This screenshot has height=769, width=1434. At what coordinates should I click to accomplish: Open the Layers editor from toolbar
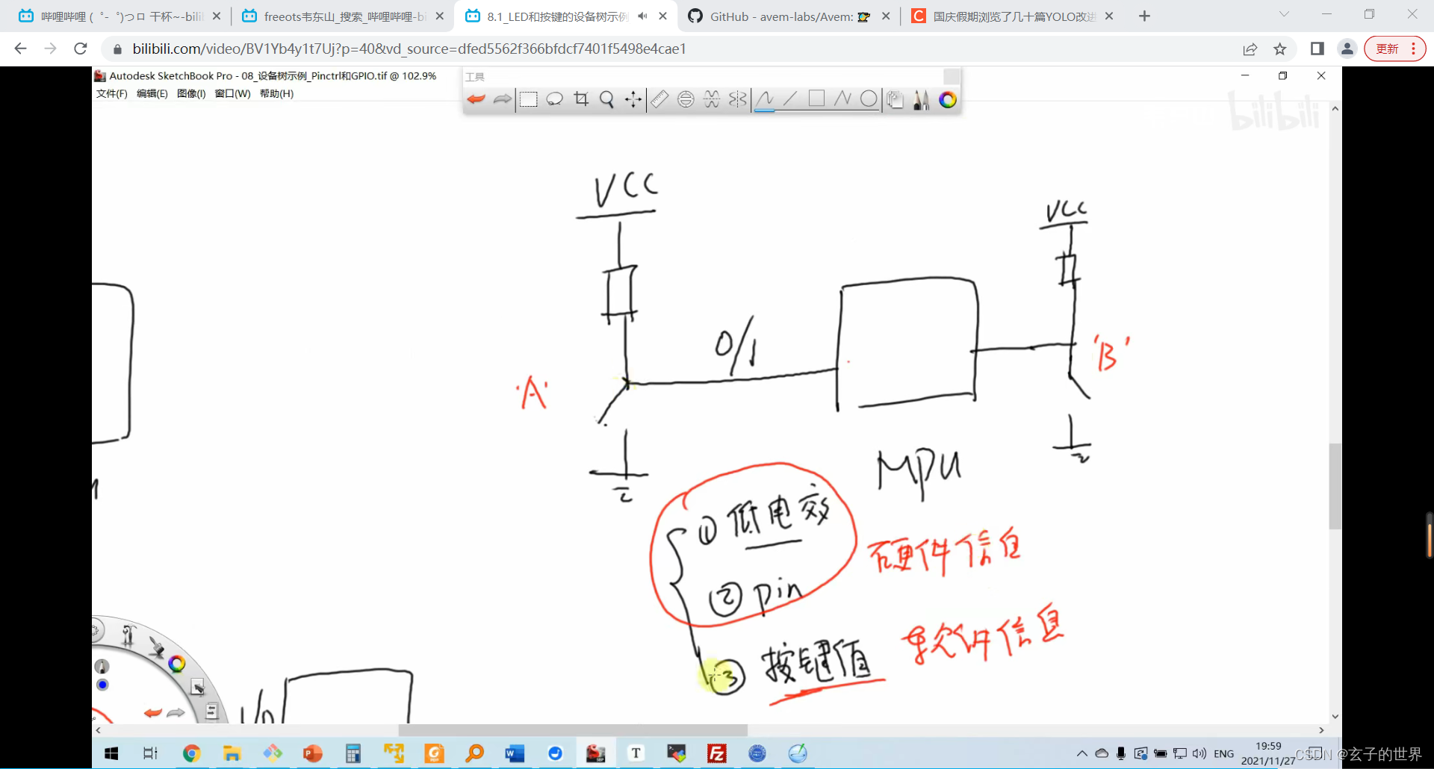[x=895, y=99]
